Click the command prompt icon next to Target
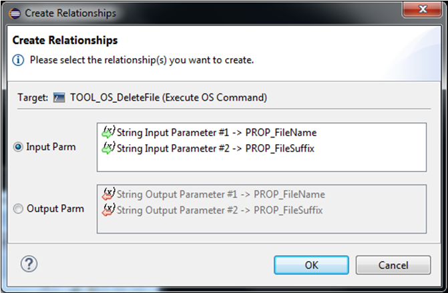 [x=59, y=98]
